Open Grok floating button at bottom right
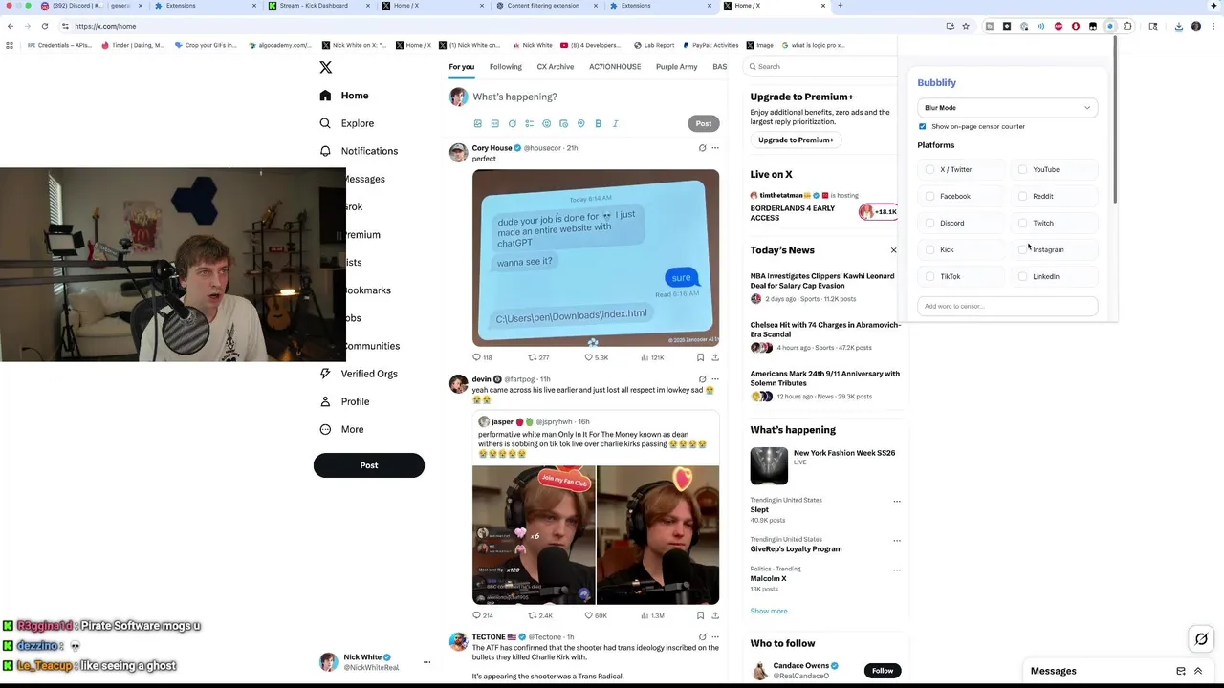Viewport: 1224px width, 688px height. pos(1201,639)
